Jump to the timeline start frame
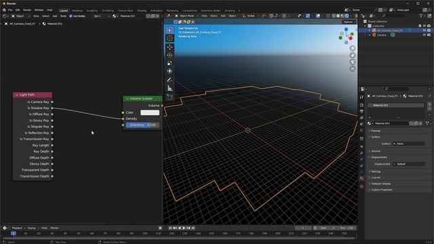 170,228
